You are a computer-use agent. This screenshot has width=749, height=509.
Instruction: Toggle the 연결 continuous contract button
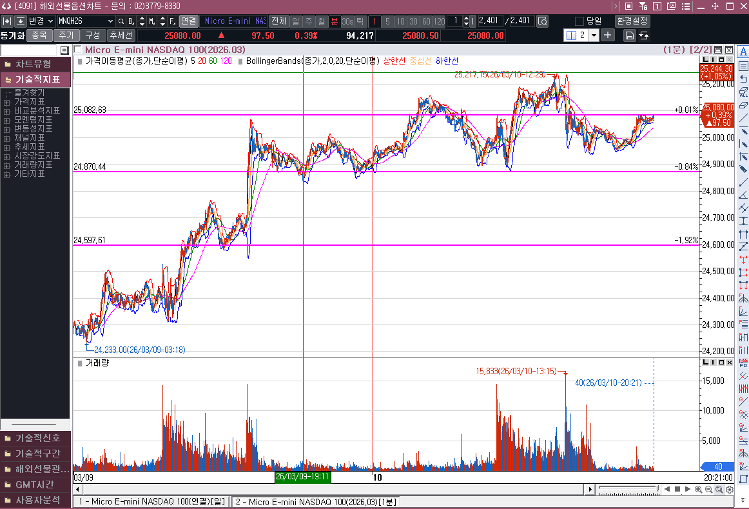(x=188, y=21)
